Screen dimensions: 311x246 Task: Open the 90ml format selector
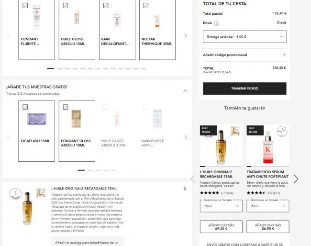click(x=268, y=206)
